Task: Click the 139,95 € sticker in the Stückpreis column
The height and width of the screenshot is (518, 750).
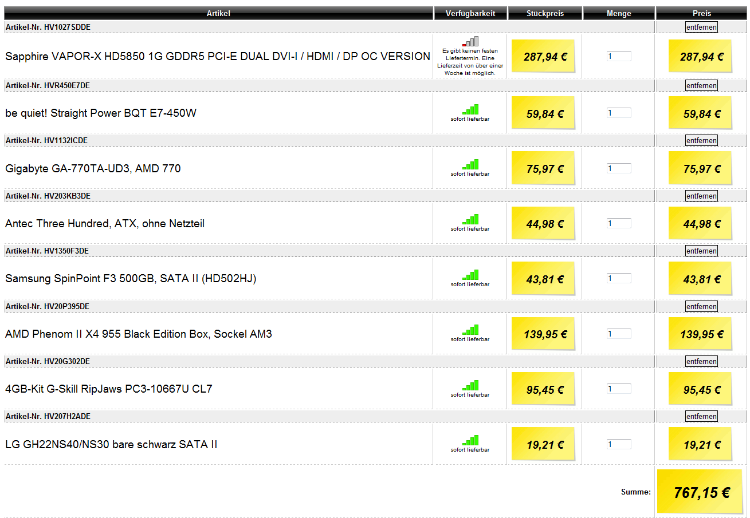Action: (543, 334)
